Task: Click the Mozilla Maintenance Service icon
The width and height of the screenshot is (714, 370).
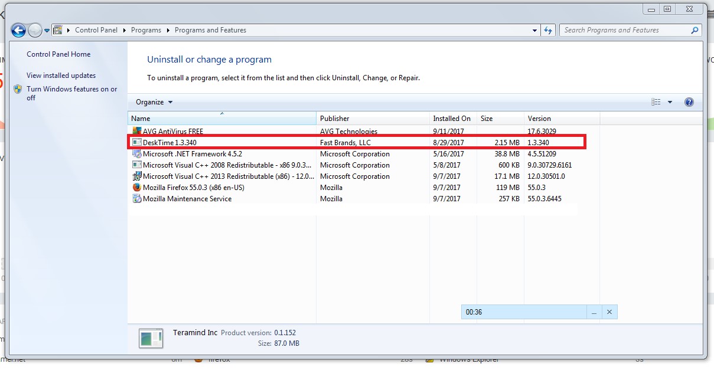Action: click(x=137, y=199)
